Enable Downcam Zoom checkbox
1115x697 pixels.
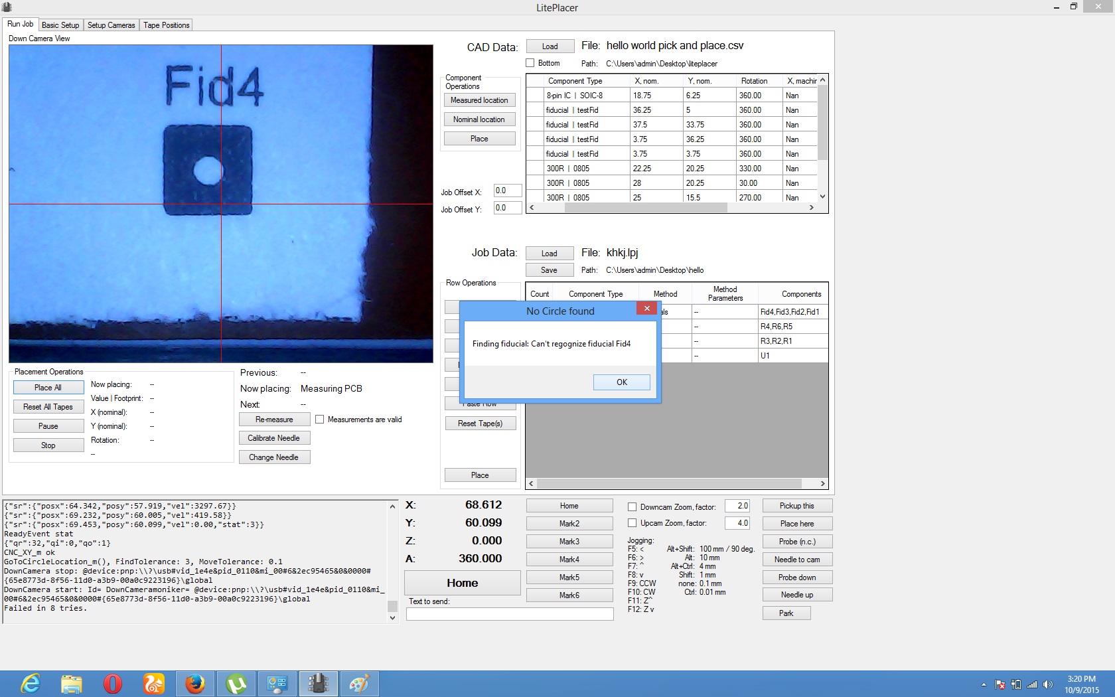point(632,506)
